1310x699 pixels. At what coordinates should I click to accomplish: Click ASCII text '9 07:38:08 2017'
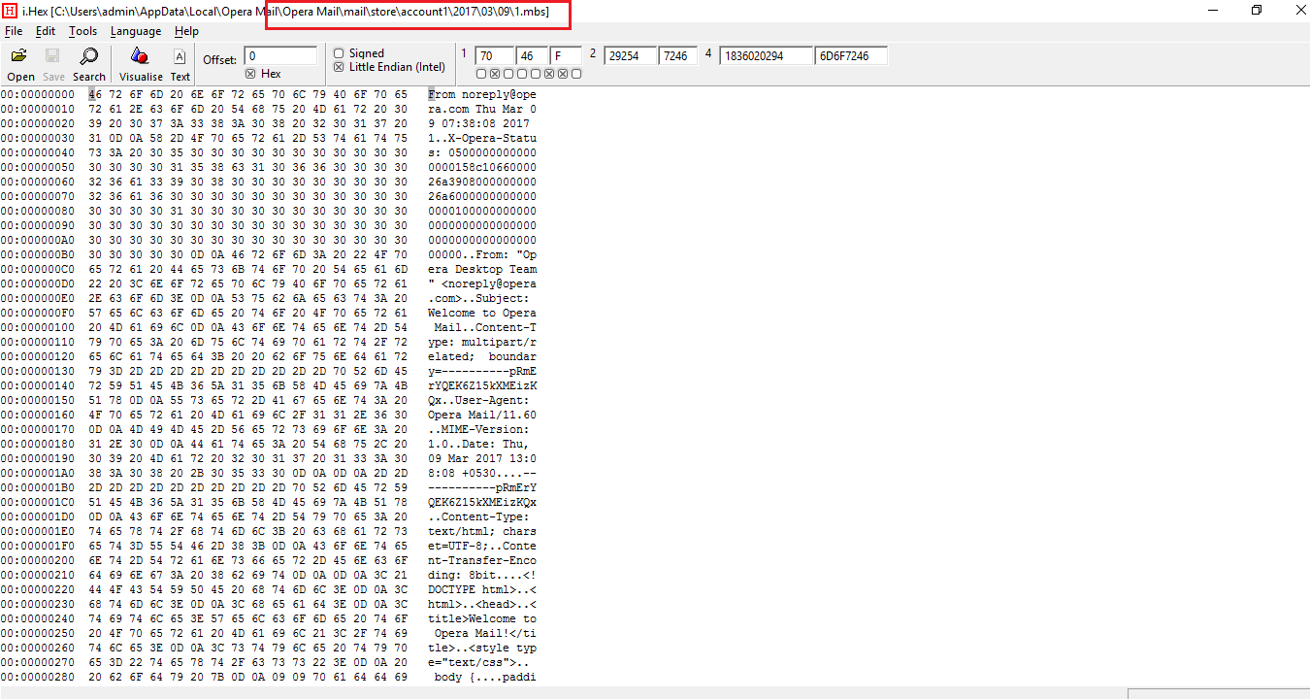point(478,123)
